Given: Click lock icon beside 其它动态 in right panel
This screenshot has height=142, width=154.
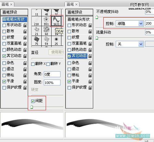Looking at the screenshot, I should pos(90,56).
